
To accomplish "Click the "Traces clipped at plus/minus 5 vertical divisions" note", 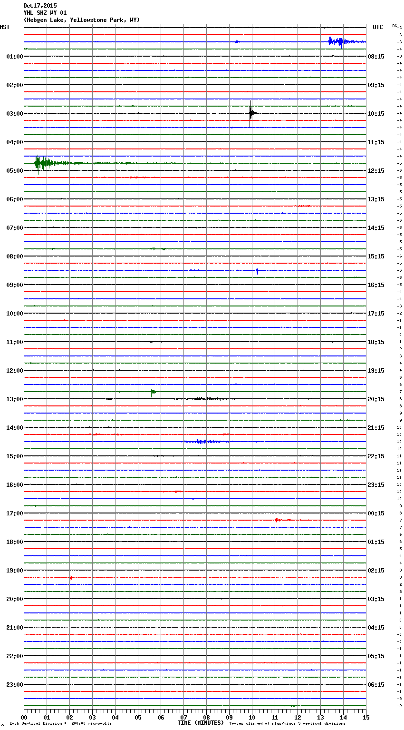I will [287, 723].
